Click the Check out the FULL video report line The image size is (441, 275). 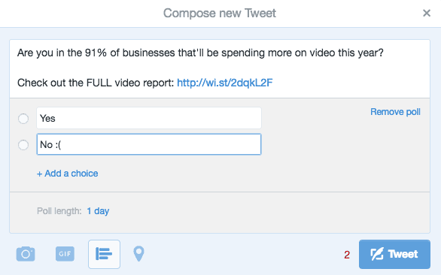point(96,83)
